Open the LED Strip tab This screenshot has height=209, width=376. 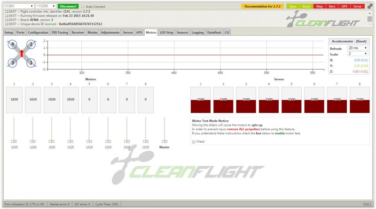[166, 32]
